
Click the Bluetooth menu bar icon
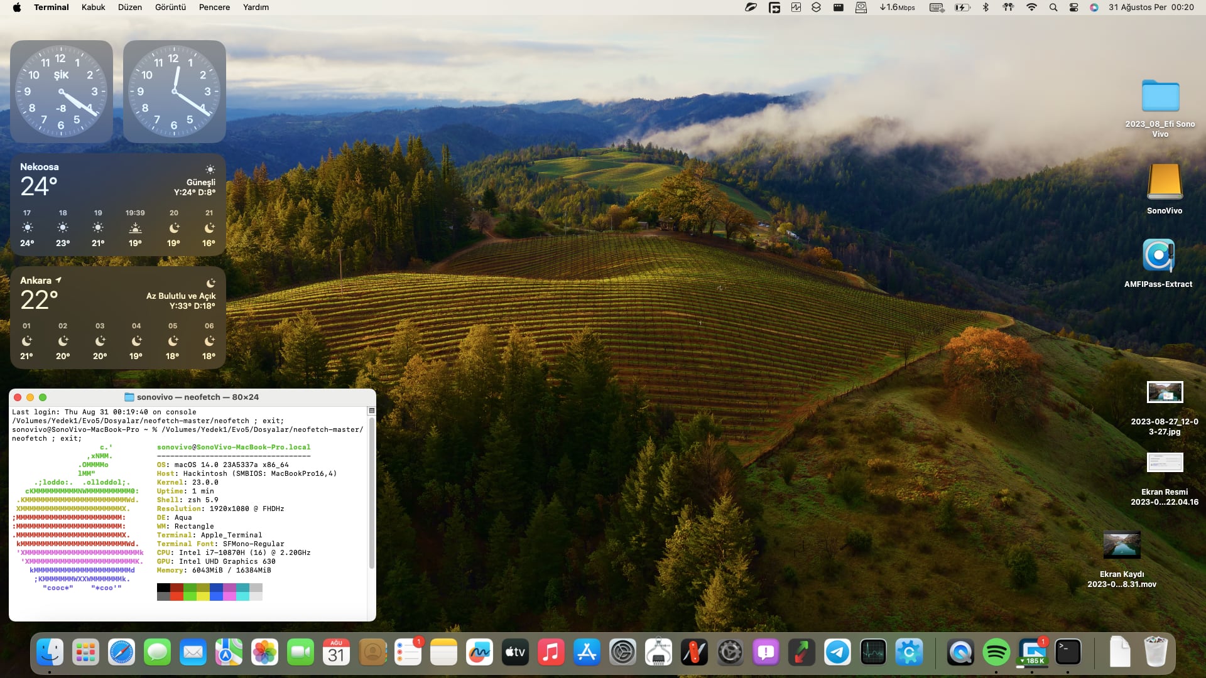point(986,7)
